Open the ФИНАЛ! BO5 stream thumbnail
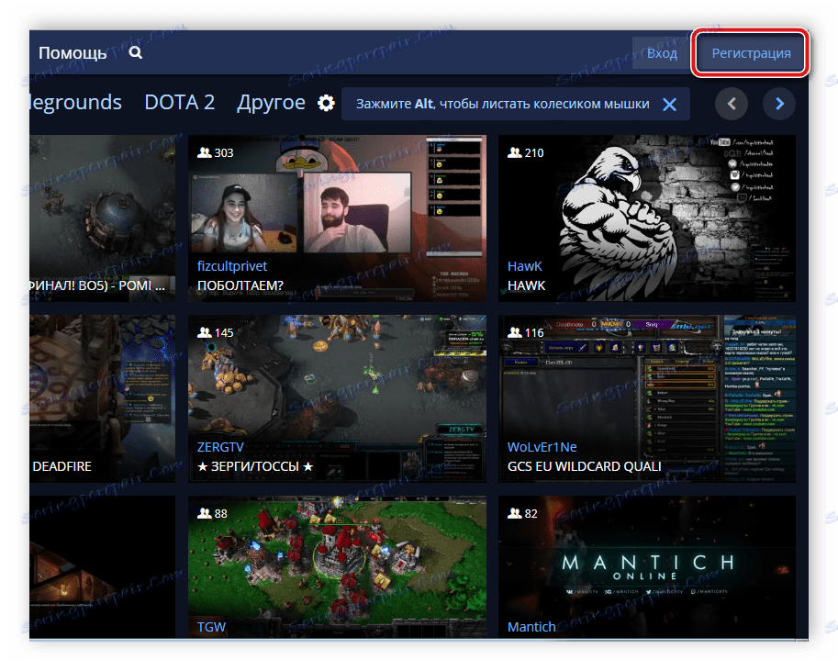838x671 pixels. tap(103, 218)
